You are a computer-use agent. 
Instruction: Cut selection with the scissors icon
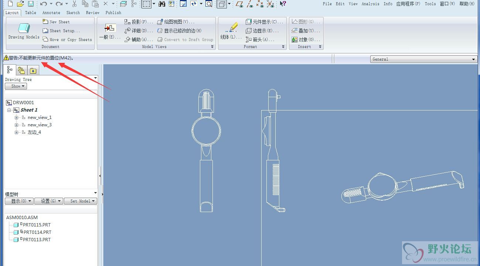point(75,4)
